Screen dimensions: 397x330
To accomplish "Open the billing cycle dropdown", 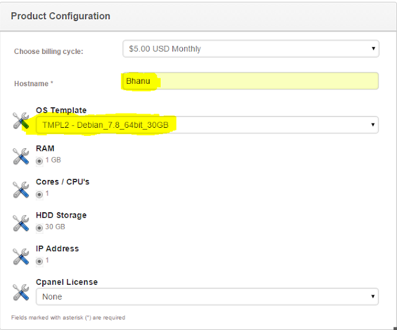I will click(x=251, y=48).
